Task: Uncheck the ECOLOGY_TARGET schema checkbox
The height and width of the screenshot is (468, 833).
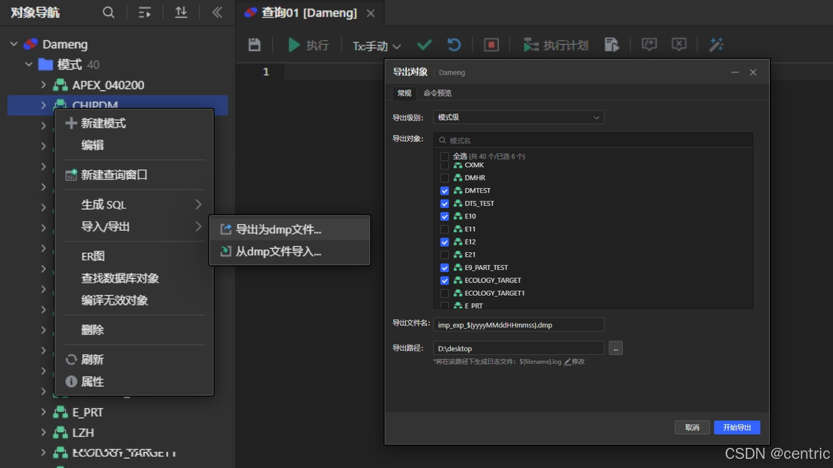Action: [x=444, y=281]
